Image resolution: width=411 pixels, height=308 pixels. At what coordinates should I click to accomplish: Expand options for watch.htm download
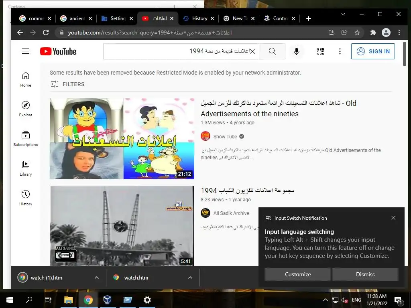[190, 278]
